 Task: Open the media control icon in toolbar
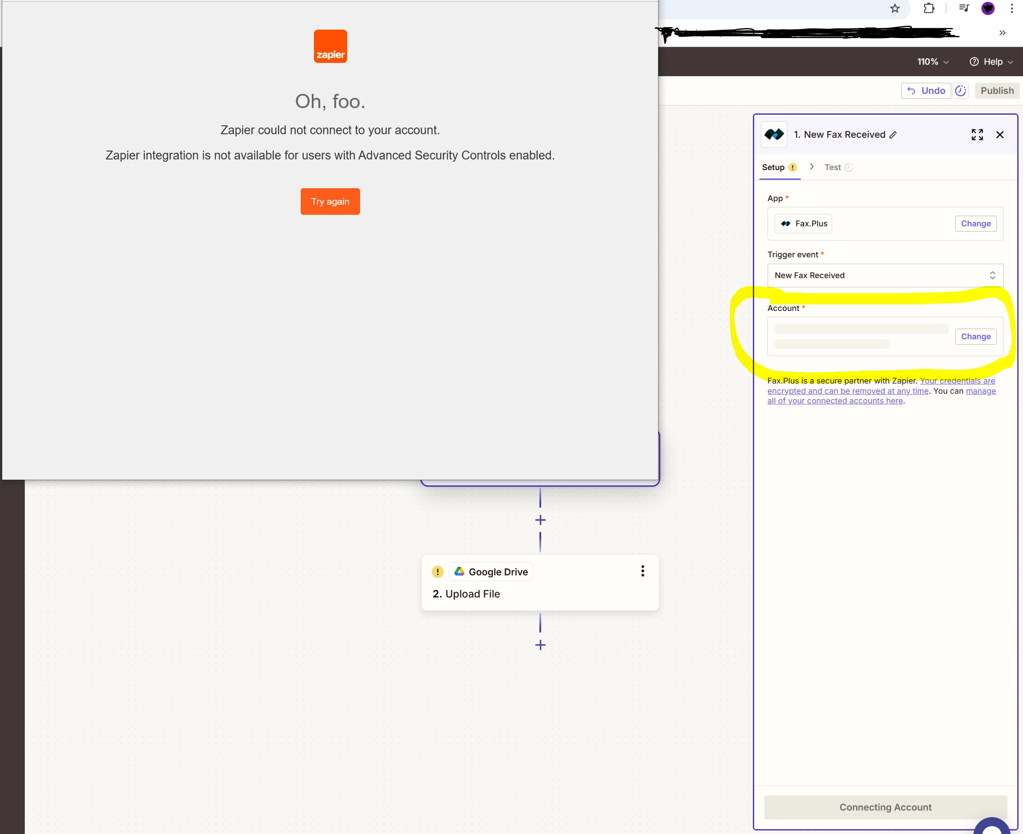point(964,8)
